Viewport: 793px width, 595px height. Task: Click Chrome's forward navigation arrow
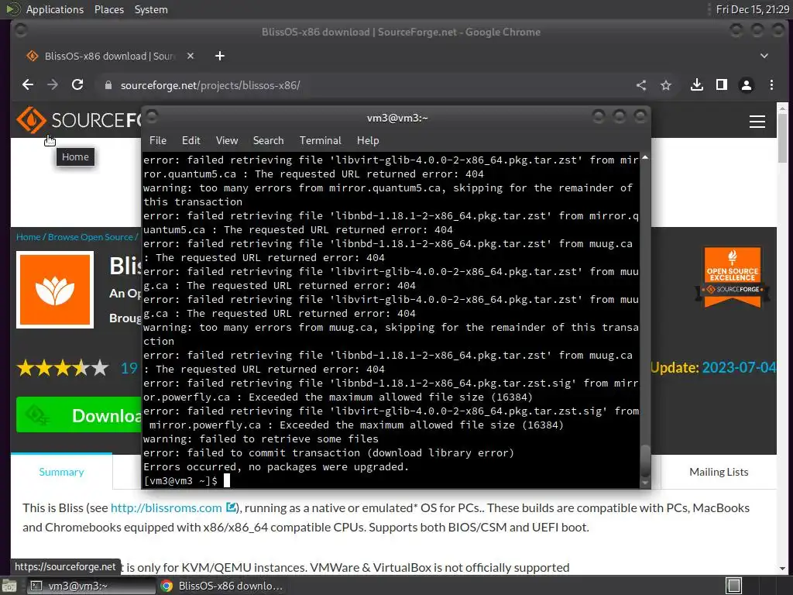tap(53, 85)
